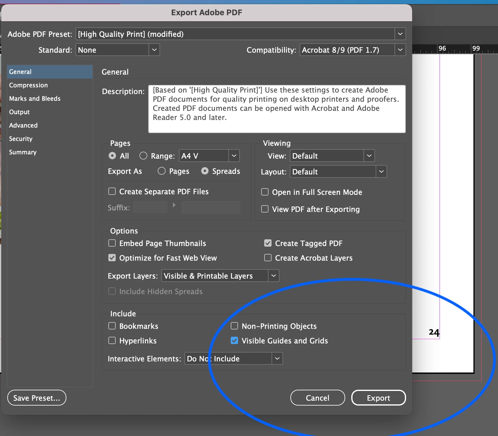Check the Bookmarks include option

[x=112, y=326]
